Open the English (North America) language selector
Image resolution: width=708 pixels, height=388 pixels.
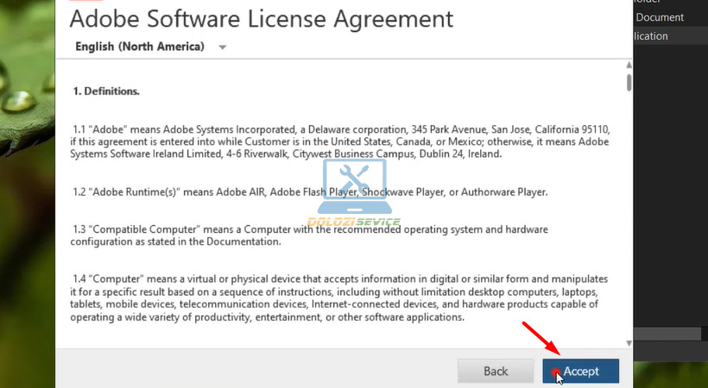140,47
